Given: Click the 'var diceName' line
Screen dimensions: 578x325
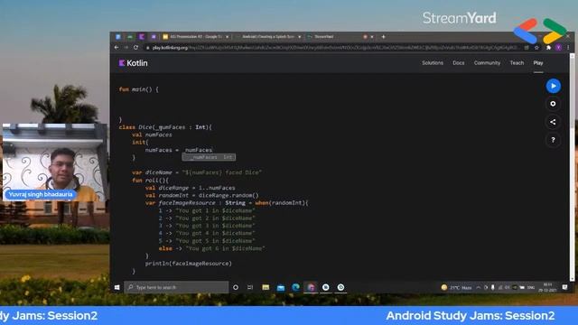Looking at the screenshot, I should point(197,172).
